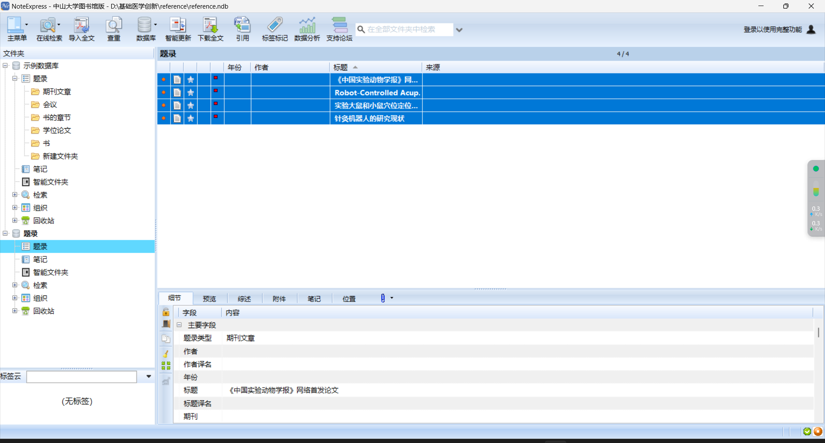Screen dimensions: 825x443
Task: Click the 在线检索 online search icon
Action: [x=48, y=25]
